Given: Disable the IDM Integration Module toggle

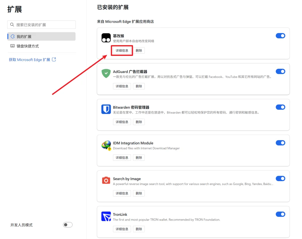Looking at the screenshot, I should tap(280, 143).
